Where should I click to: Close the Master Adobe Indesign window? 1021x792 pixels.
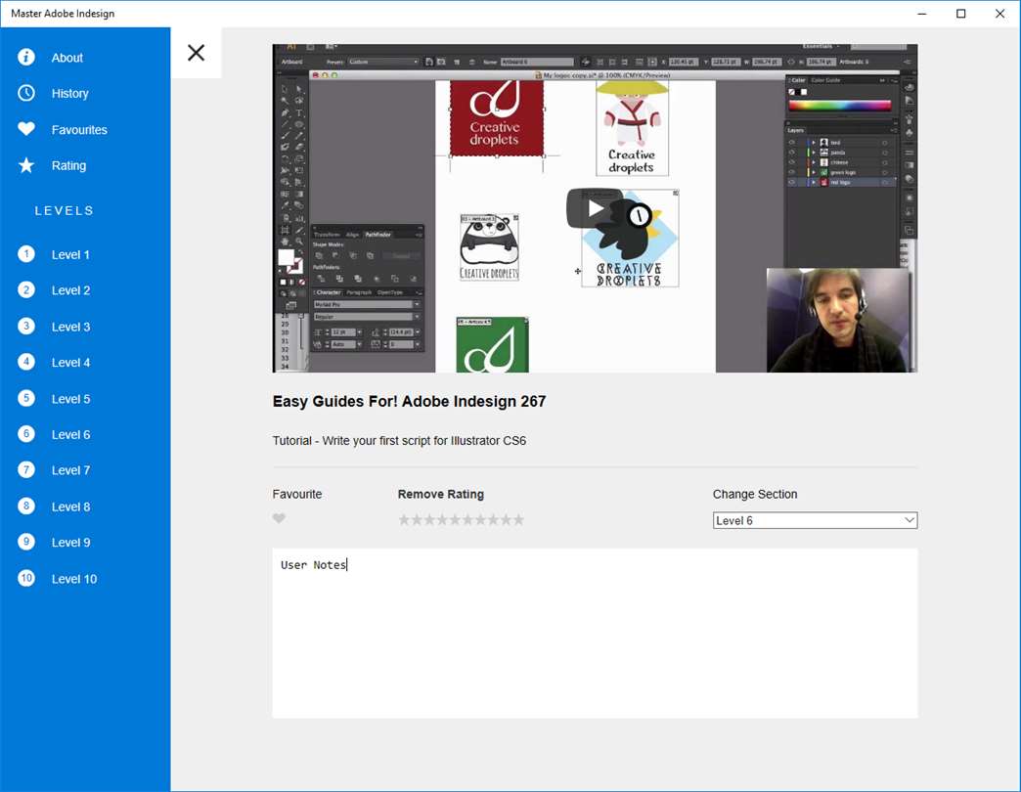pos(1000,14)
